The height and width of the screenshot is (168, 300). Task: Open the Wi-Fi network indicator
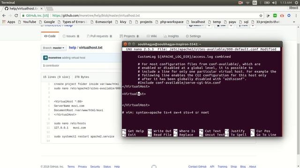point(248,2)
